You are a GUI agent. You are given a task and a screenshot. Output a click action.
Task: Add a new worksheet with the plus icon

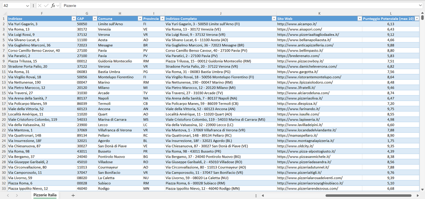click(73, 195)
